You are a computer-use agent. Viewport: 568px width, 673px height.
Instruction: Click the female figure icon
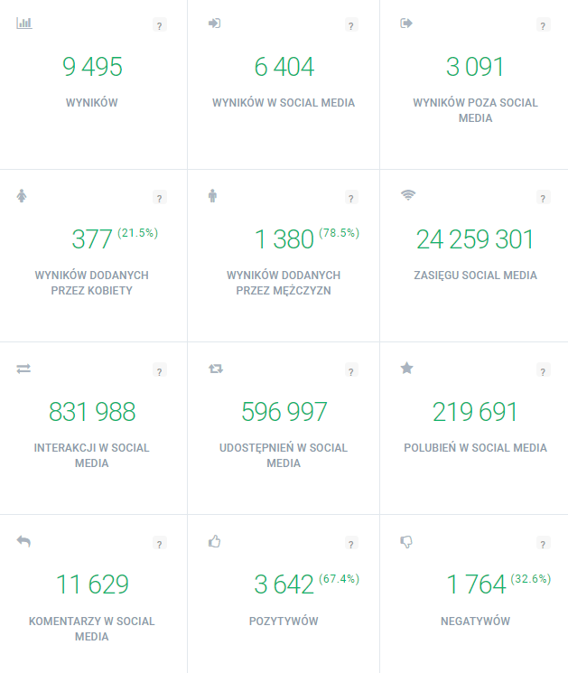(22, 196)
